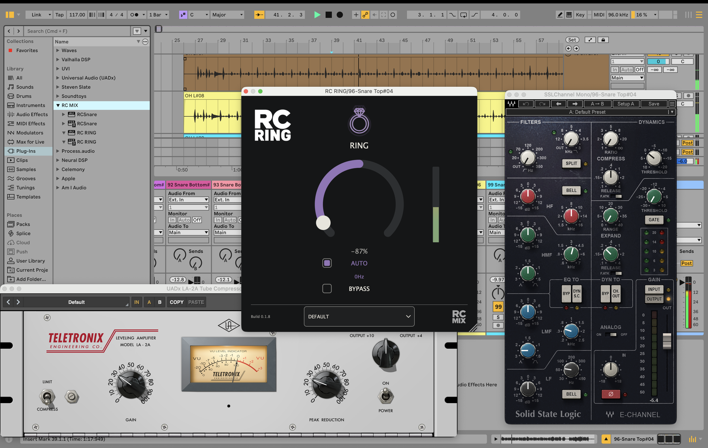Click the Stop transport button
The height and width of the screenshot is (448, 708).
pyautogui.click(x=329, y=15)
